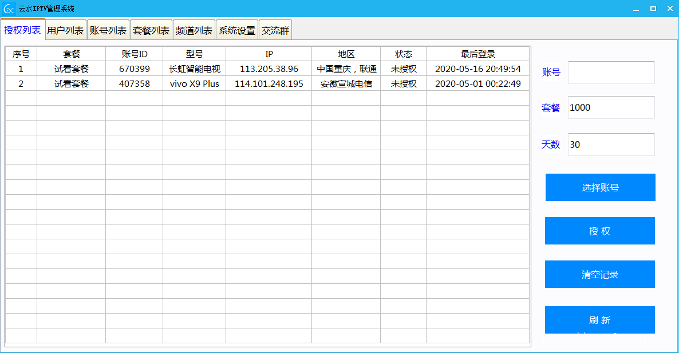This screenshot has height=353, width=679.
Task: Click the 账号 input field
Action: pyautogui.click(x=611, y=73)
